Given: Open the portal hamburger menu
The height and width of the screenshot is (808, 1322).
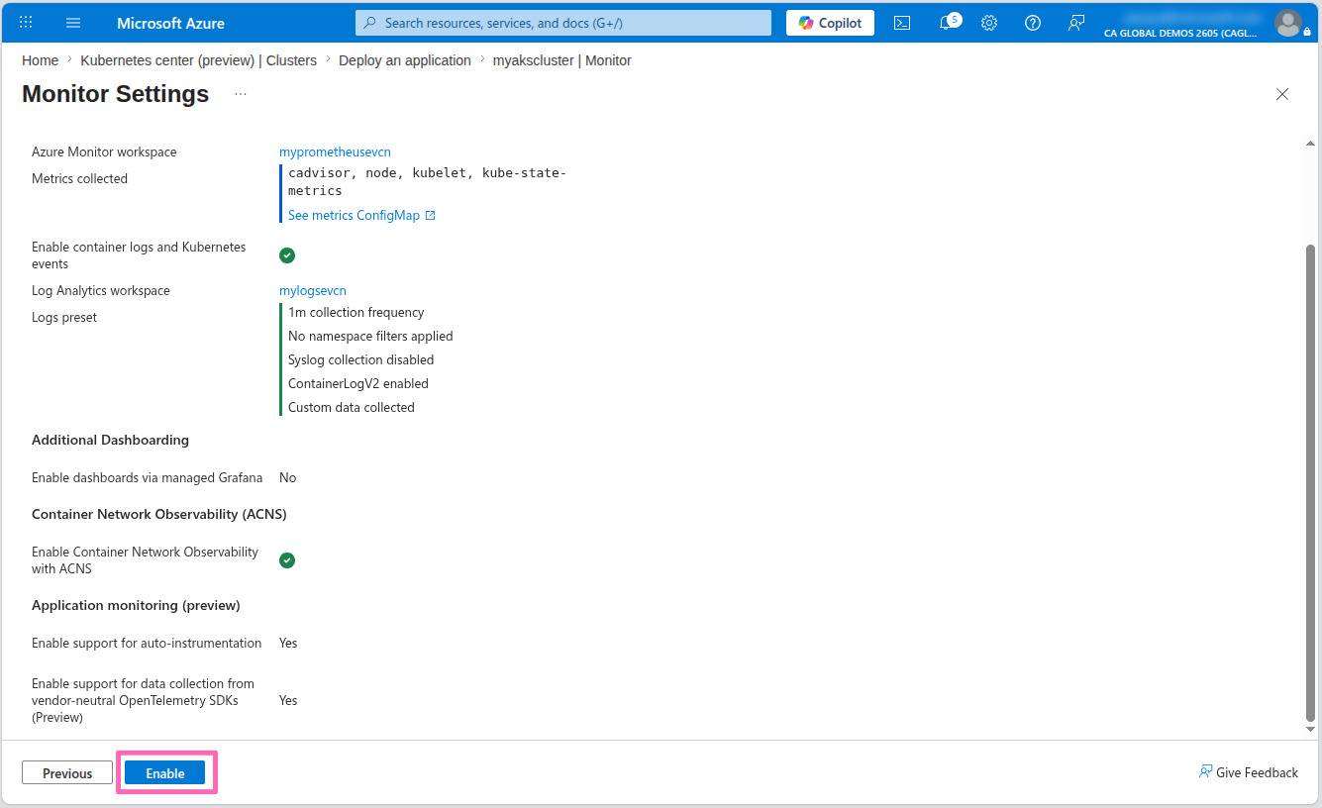Looking at the screenshot, I should click(73, 22).
